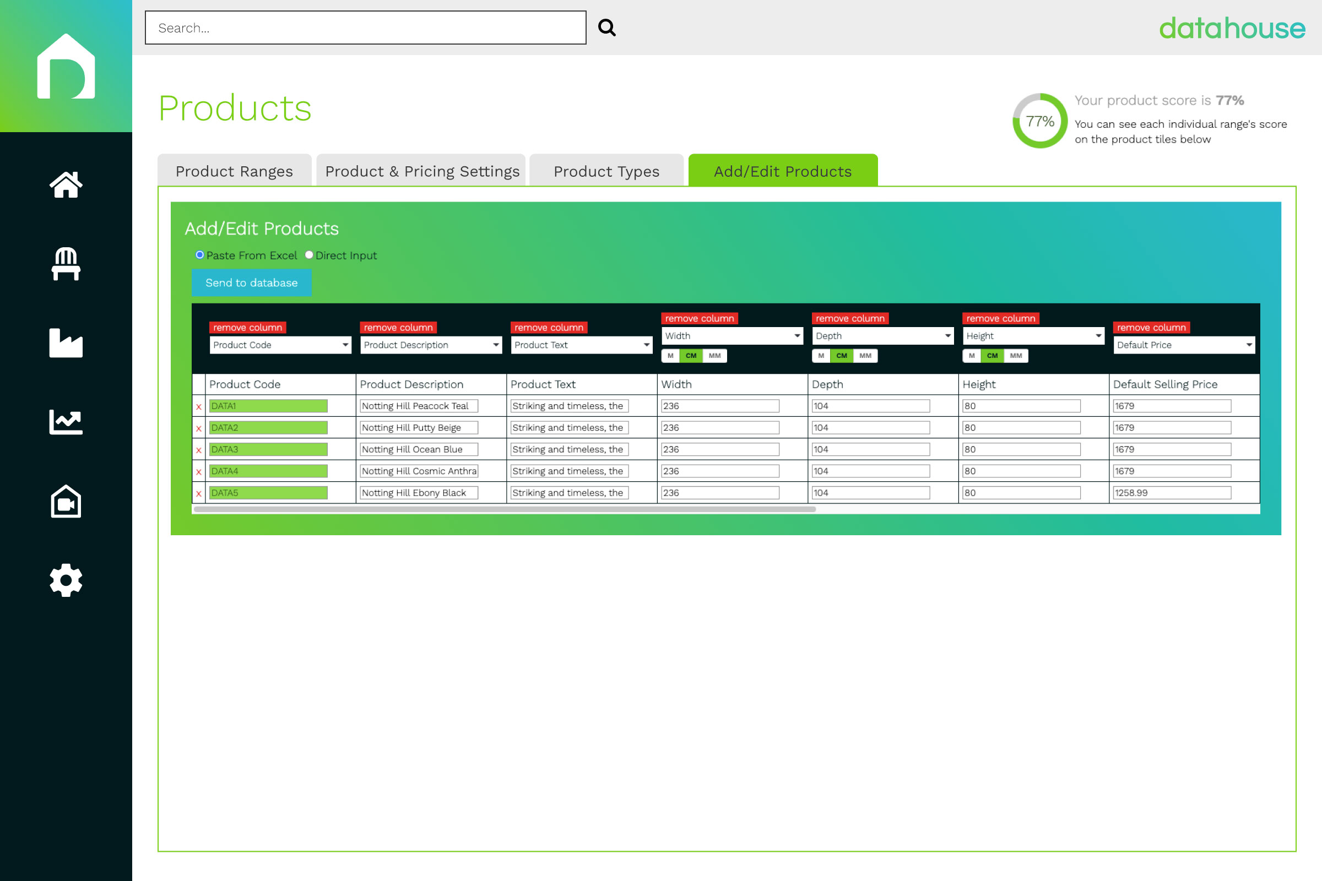Delete row DATA5 with red x
Screen dimensions: 1322x881
[x=198, y=494]
